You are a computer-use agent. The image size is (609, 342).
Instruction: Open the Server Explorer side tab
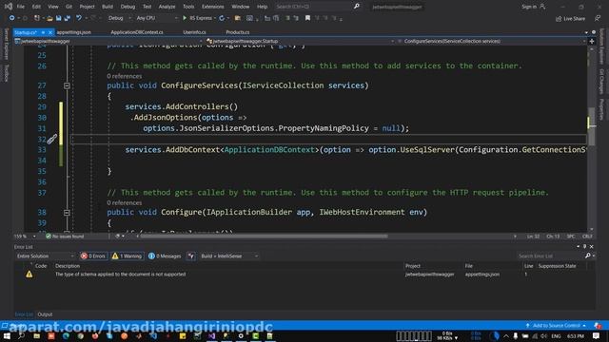click(7, 44)
